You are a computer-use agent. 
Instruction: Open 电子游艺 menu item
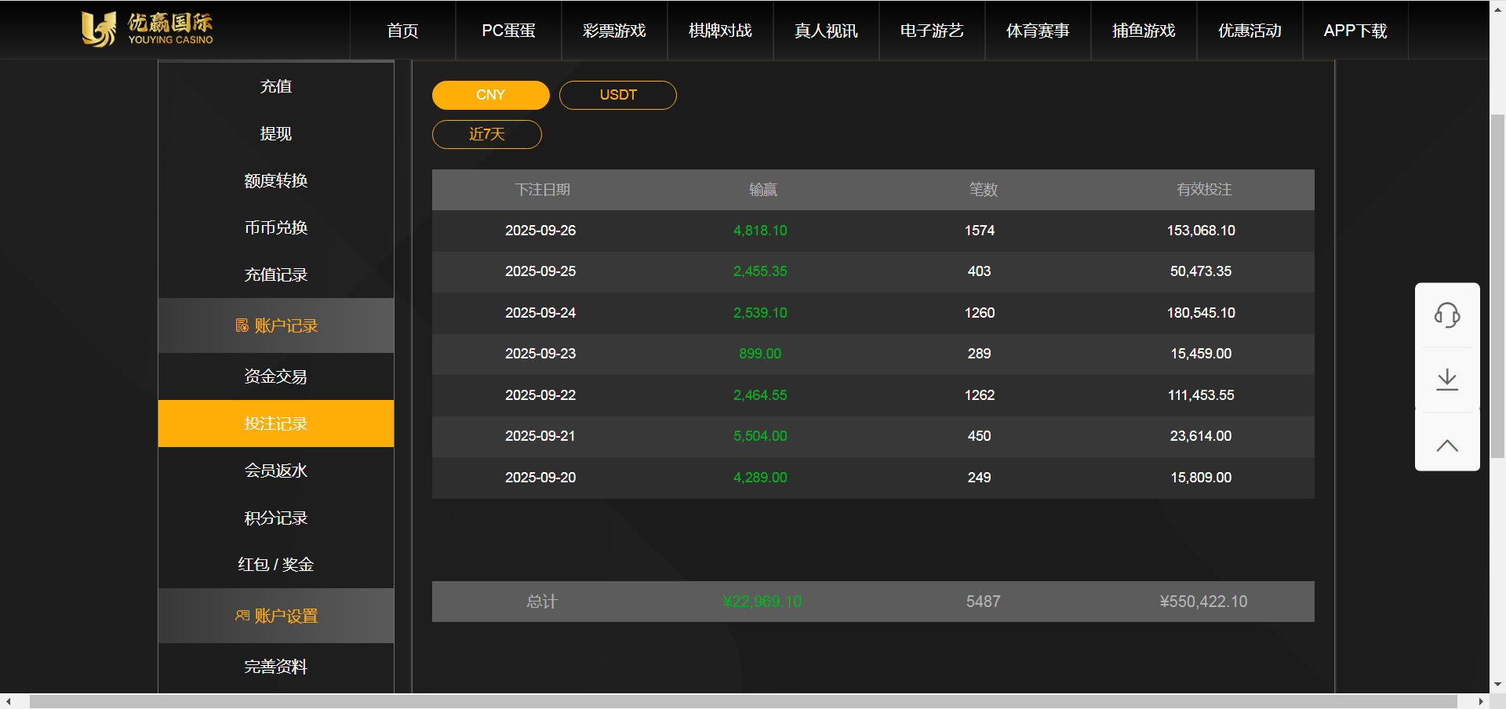click(932, 31)
